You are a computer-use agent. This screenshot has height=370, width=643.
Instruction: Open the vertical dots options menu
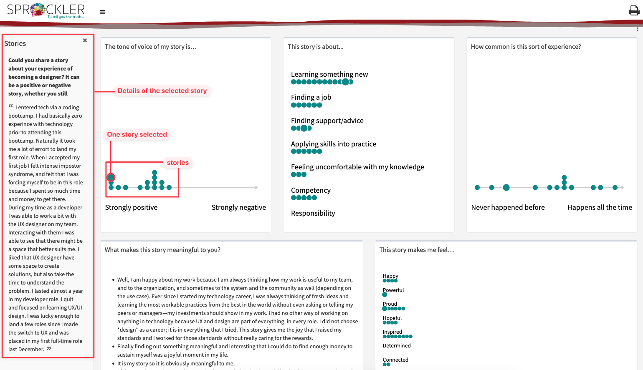pos(637,29)
